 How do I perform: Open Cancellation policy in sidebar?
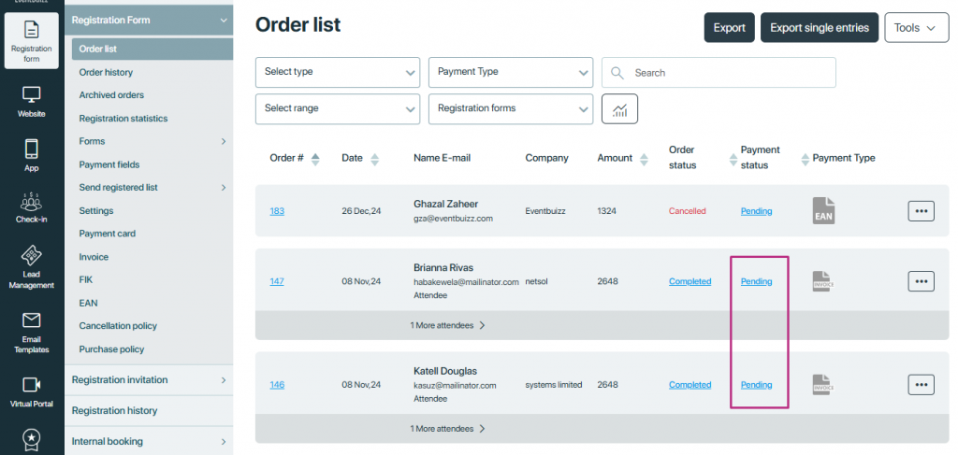coord(118,326)
